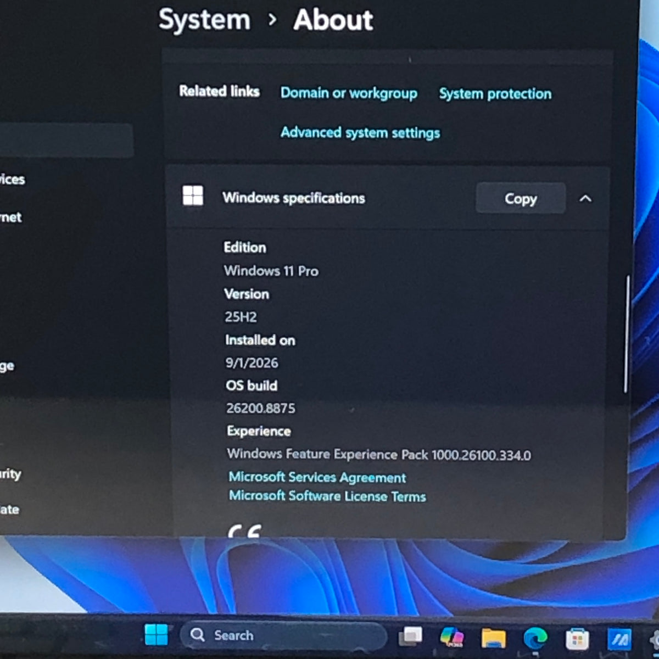Select Windows Feature Experience Pack text
The width and height of the screenshot is (659, 659).
click(379, 454)
